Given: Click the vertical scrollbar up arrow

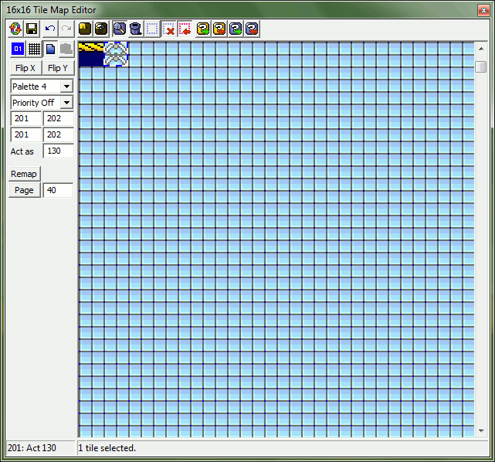Looking at the screenshot, I should 481,49.
